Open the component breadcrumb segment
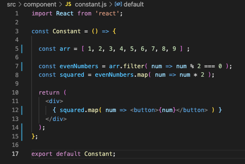This screenshot has height=164, width=245. pos(40,4)
